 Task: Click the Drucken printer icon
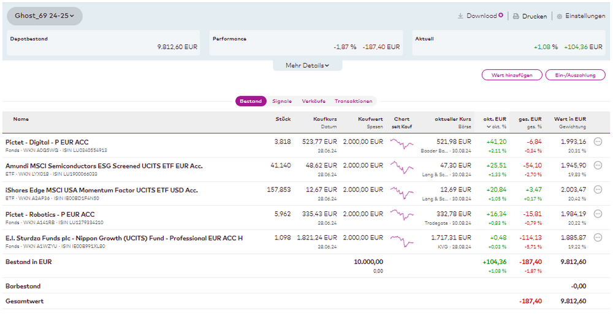[x=516, y=17]
